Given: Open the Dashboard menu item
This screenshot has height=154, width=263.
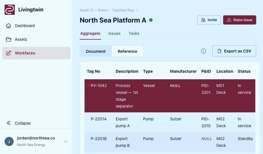Looking at the screenshot, I should tap(36, 26).
